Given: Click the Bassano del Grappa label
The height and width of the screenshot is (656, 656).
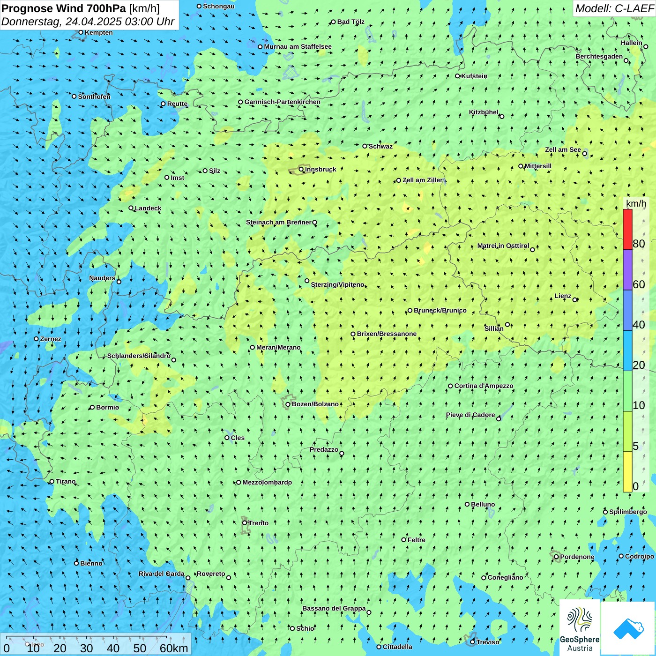Looking at the screenshot, I should 334,609.
